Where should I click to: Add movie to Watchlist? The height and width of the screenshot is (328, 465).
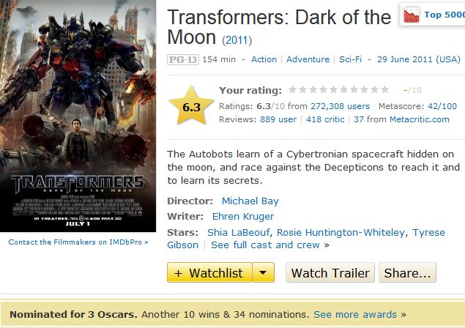pos(209,273)
